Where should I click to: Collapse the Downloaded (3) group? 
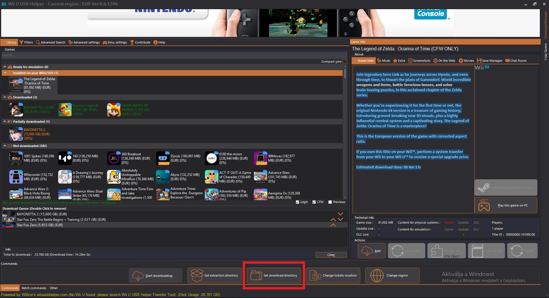click(5, 97)
